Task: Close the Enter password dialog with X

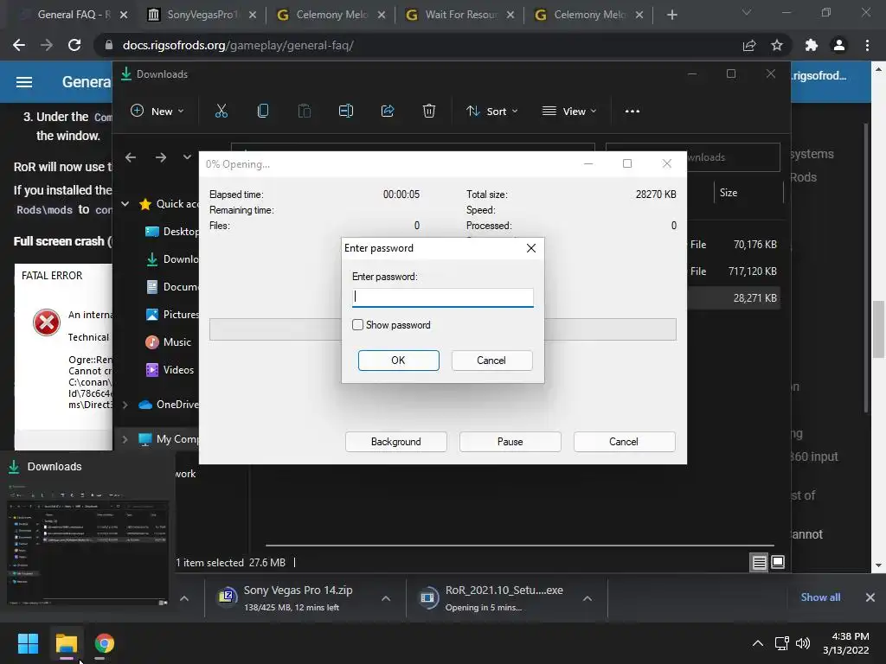Action: pyautogui.click(x=531, y=248)
